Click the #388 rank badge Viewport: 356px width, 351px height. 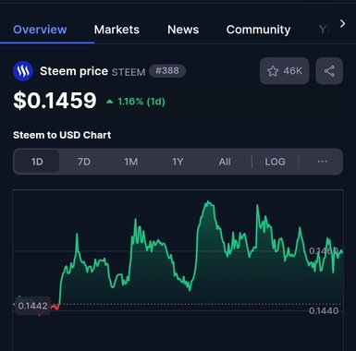pyautogui.click(x=167, y=71)
